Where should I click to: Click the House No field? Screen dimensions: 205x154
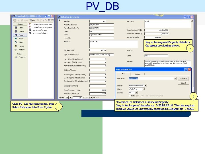coord(101,38)
